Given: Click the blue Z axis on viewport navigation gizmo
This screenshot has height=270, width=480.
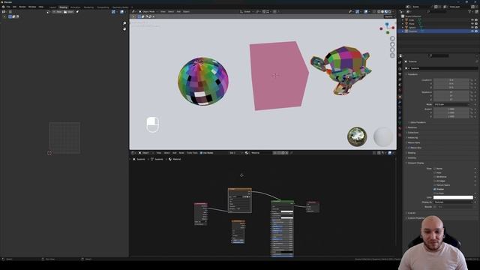Looking at the screenshot, I should tap(387, 24).
